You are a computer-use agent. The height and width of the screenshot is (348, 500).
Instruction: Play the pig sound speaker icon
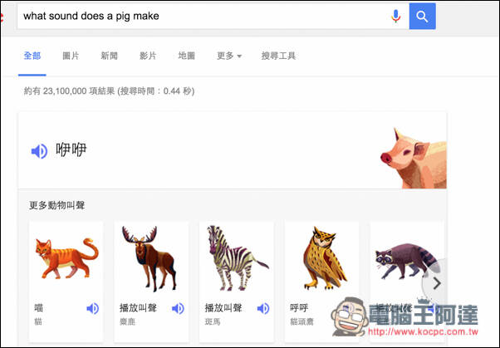click(39, 151)
